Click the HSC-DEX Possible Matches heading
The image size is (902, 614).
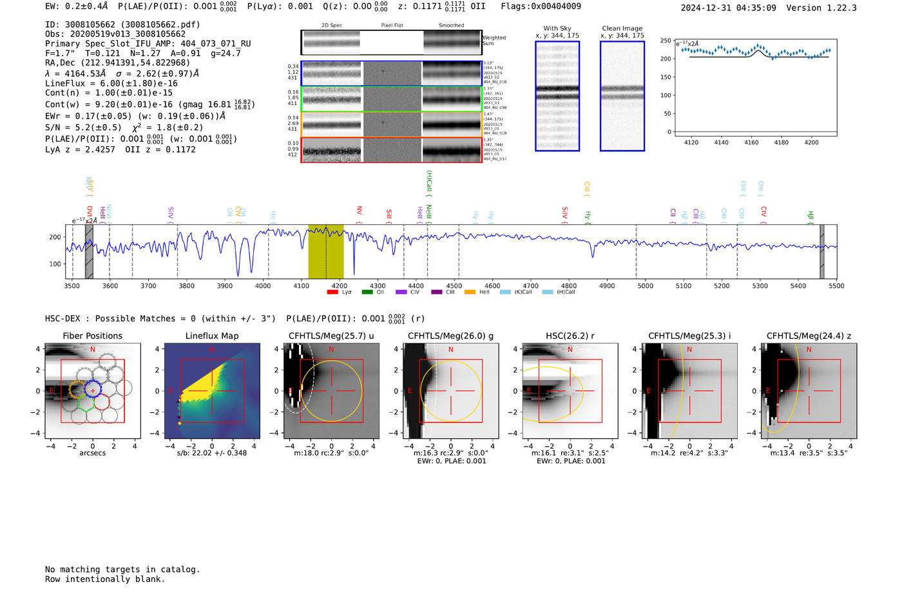160,319
